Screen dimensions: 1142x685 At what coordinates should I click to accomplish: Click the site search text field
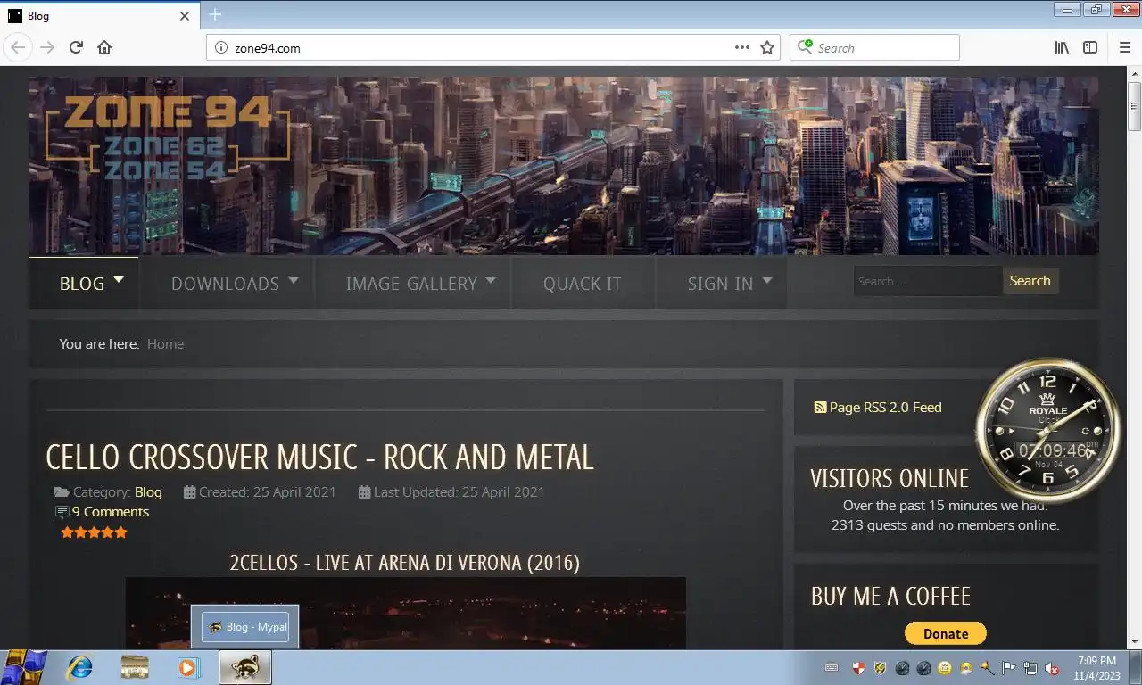coord(928,281)
